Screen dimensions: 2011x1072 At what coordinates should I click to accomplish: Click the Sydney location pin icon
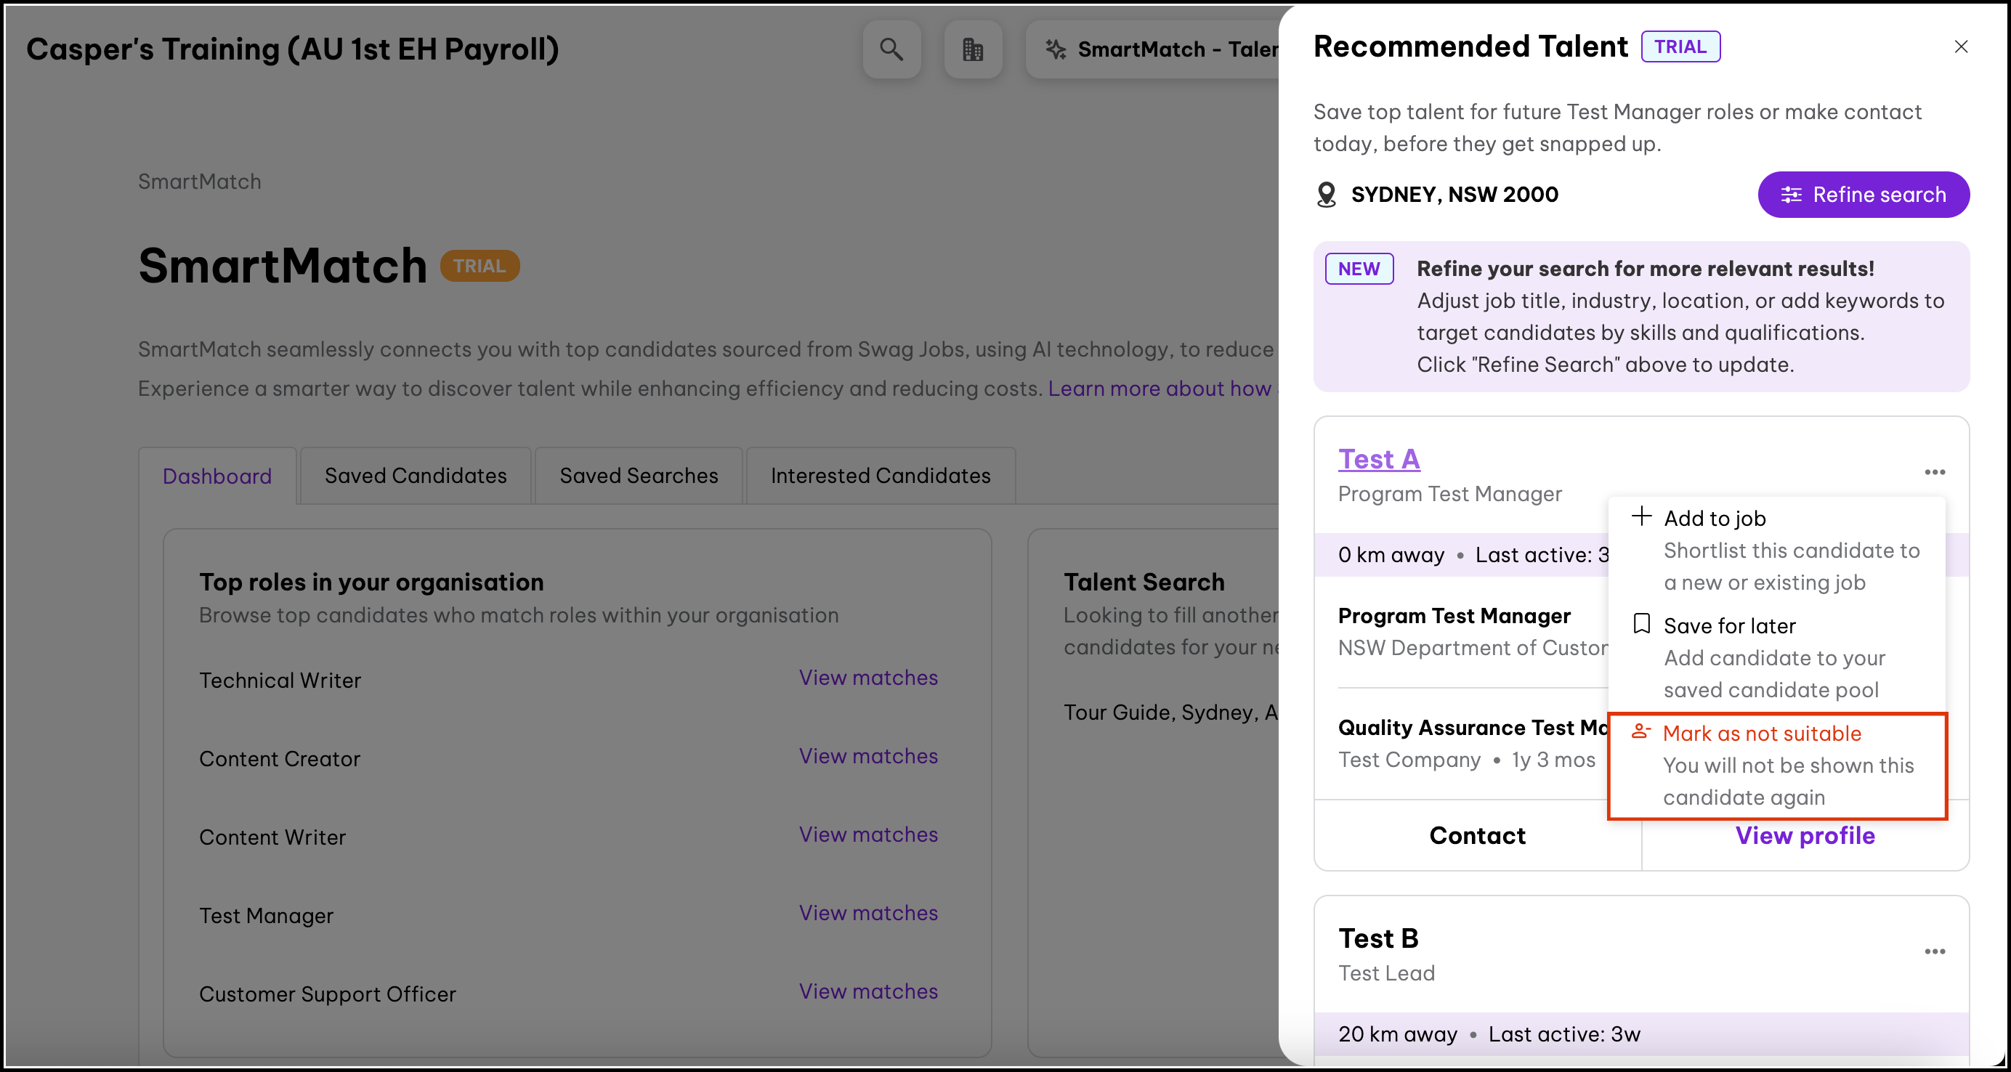point(1326,194)
